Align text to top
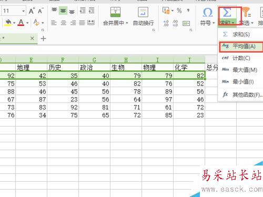This screenshot has width=263, height=197. pos(54,11)
